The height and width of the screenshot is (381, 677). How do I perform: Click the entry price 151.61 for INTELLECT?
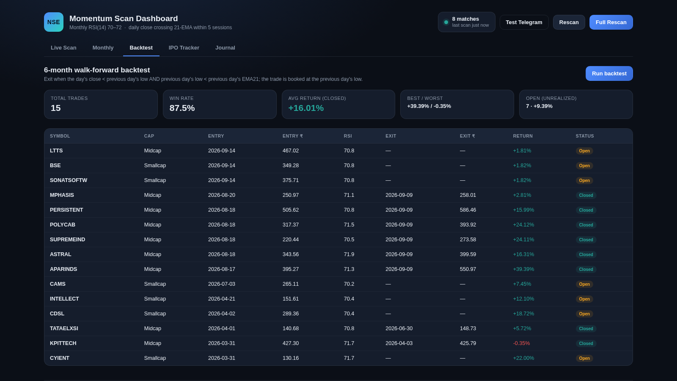pos(291,299)
